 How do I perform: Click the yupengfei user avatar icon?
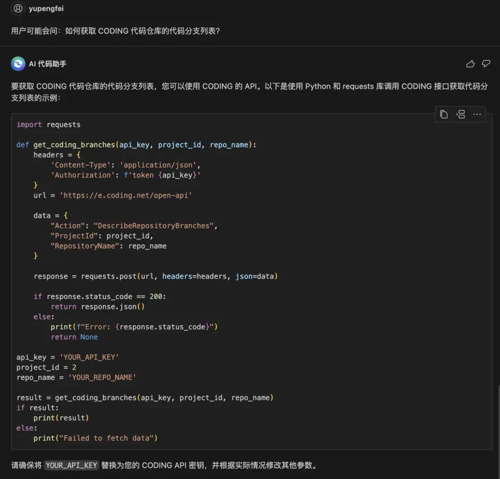click(x=18, y=8)
